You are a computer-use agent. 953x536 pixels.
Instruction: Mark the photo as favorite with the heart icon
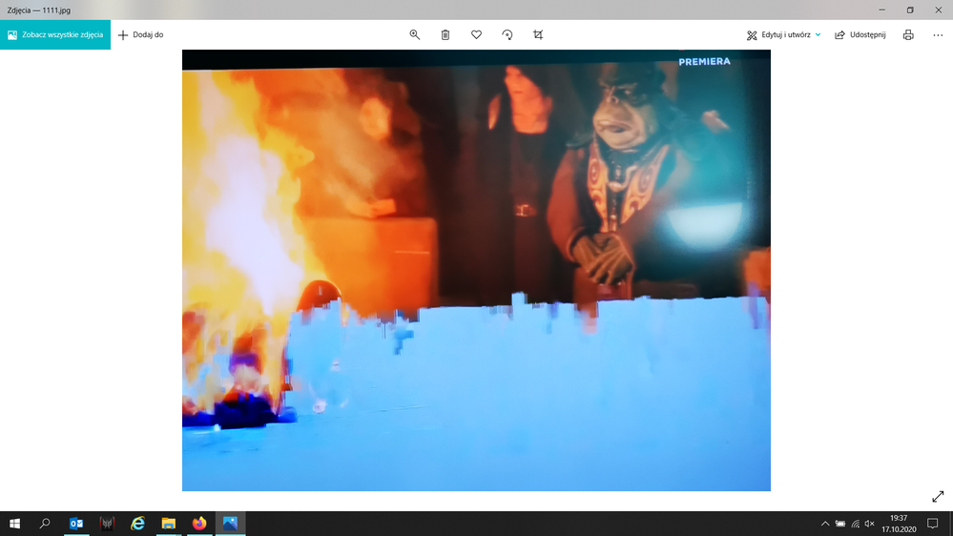tap(477, 34)
